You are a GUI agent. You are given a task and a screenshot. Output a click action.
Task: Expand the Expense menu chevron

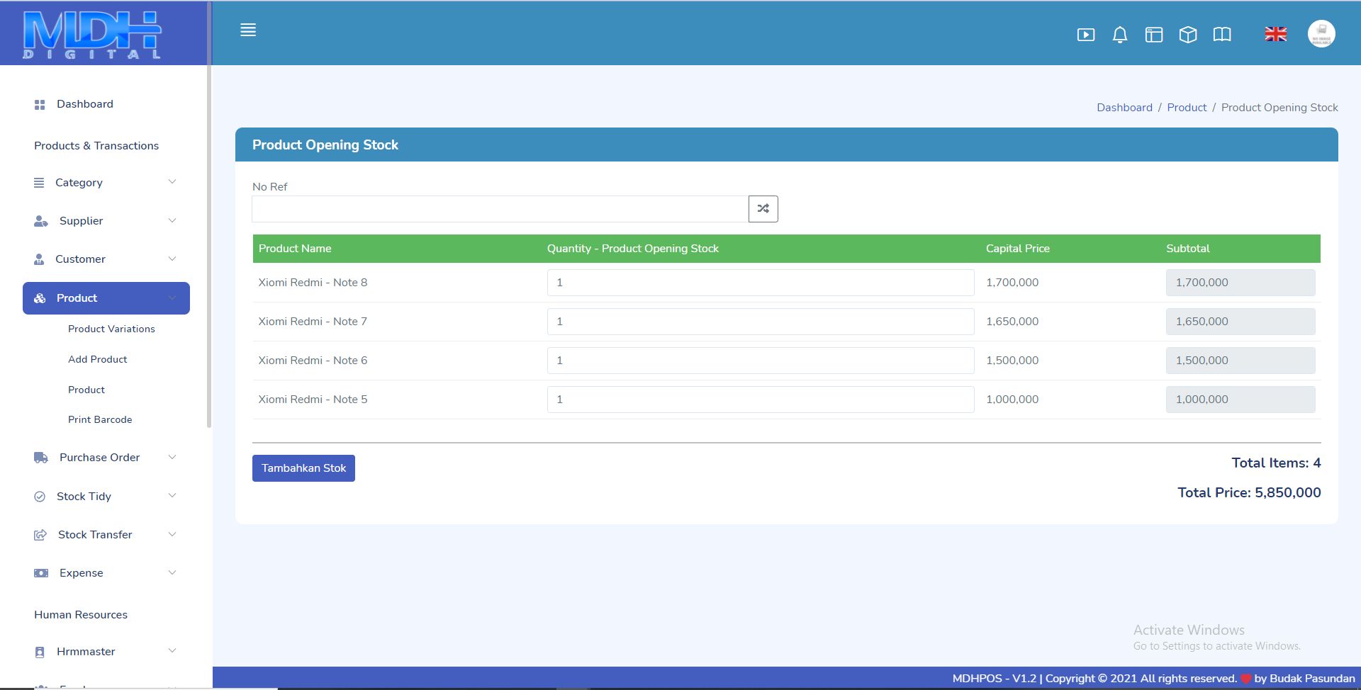(172, 572)
